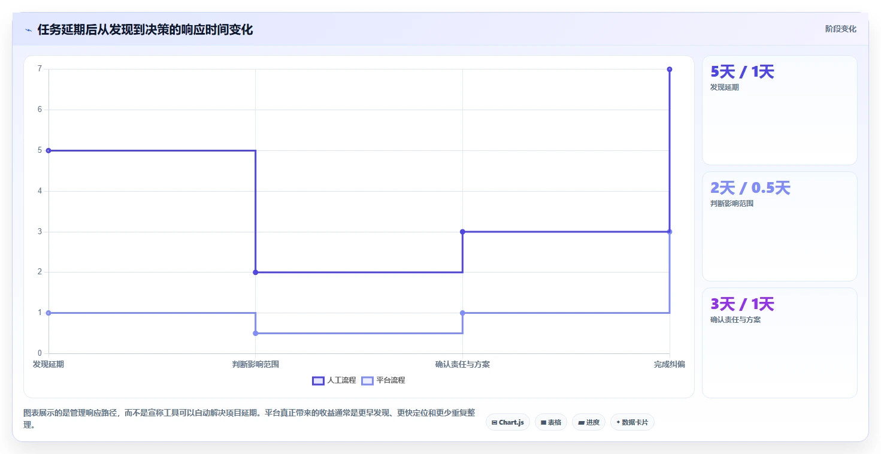Open the 5天 / 1天 data card

click(x=779, y=110)
